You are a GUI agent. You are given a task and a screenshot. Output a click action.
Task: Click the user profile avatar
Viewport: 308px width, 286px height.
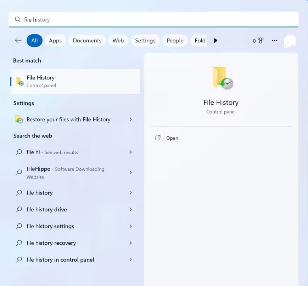tap(290, 41)
